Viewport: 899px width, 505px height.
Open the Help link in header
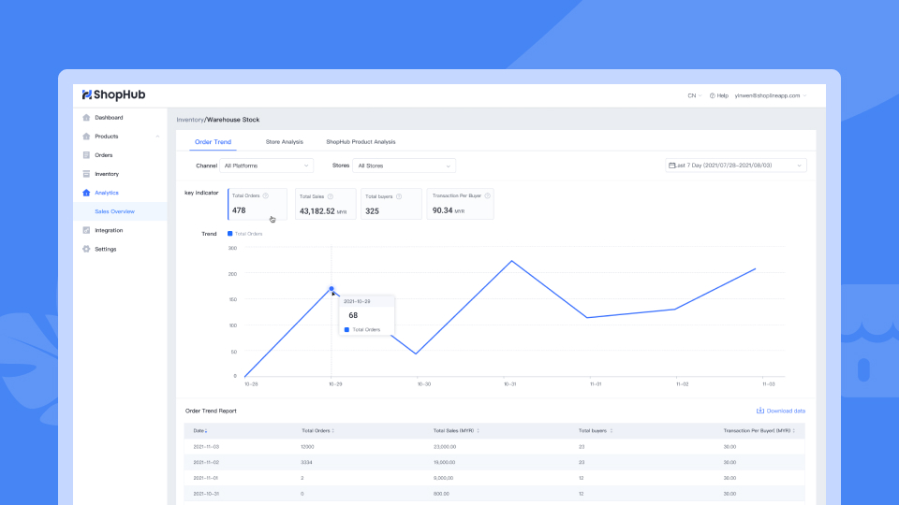click(719, 95)
